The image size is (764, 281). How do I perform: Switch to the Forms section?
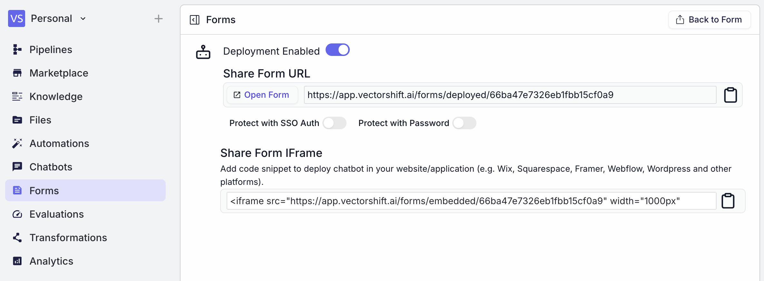[x=44, y=190]
